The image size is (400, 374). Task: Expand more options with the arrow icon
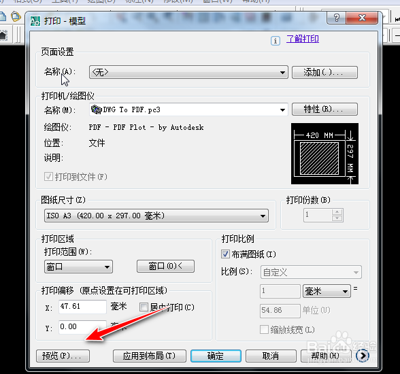click(x=363, y=356)
